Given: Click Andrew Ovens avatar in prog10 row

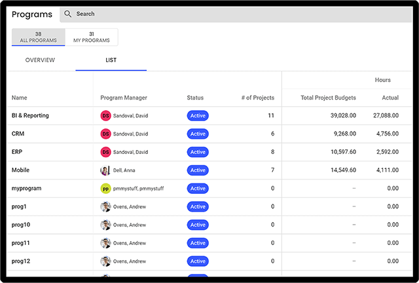Looking at the screenshot, I should point(105,225).
